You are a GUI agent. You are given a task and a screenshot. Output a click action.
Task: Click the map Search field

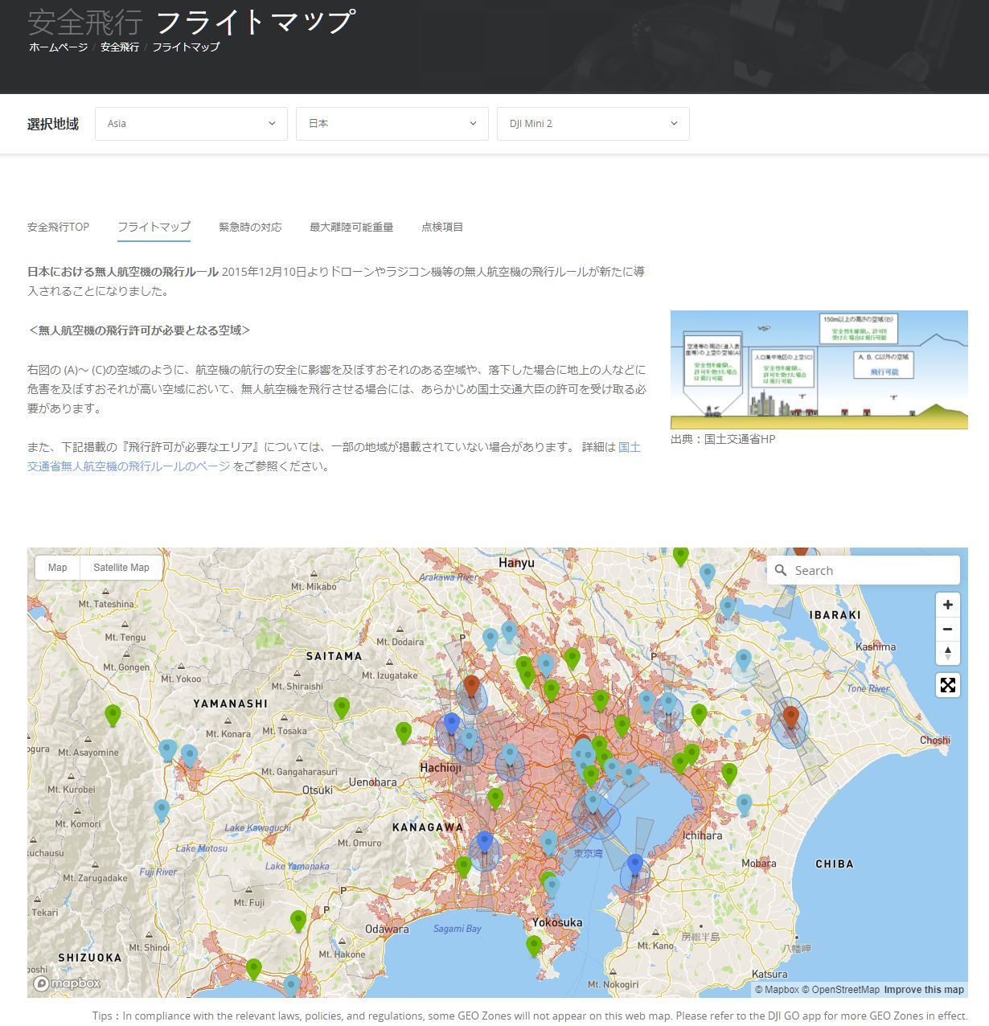tap(872, 570)
